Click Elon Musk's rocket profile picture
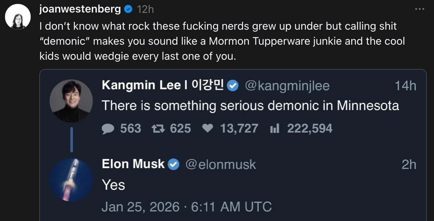 click(72, 179)
